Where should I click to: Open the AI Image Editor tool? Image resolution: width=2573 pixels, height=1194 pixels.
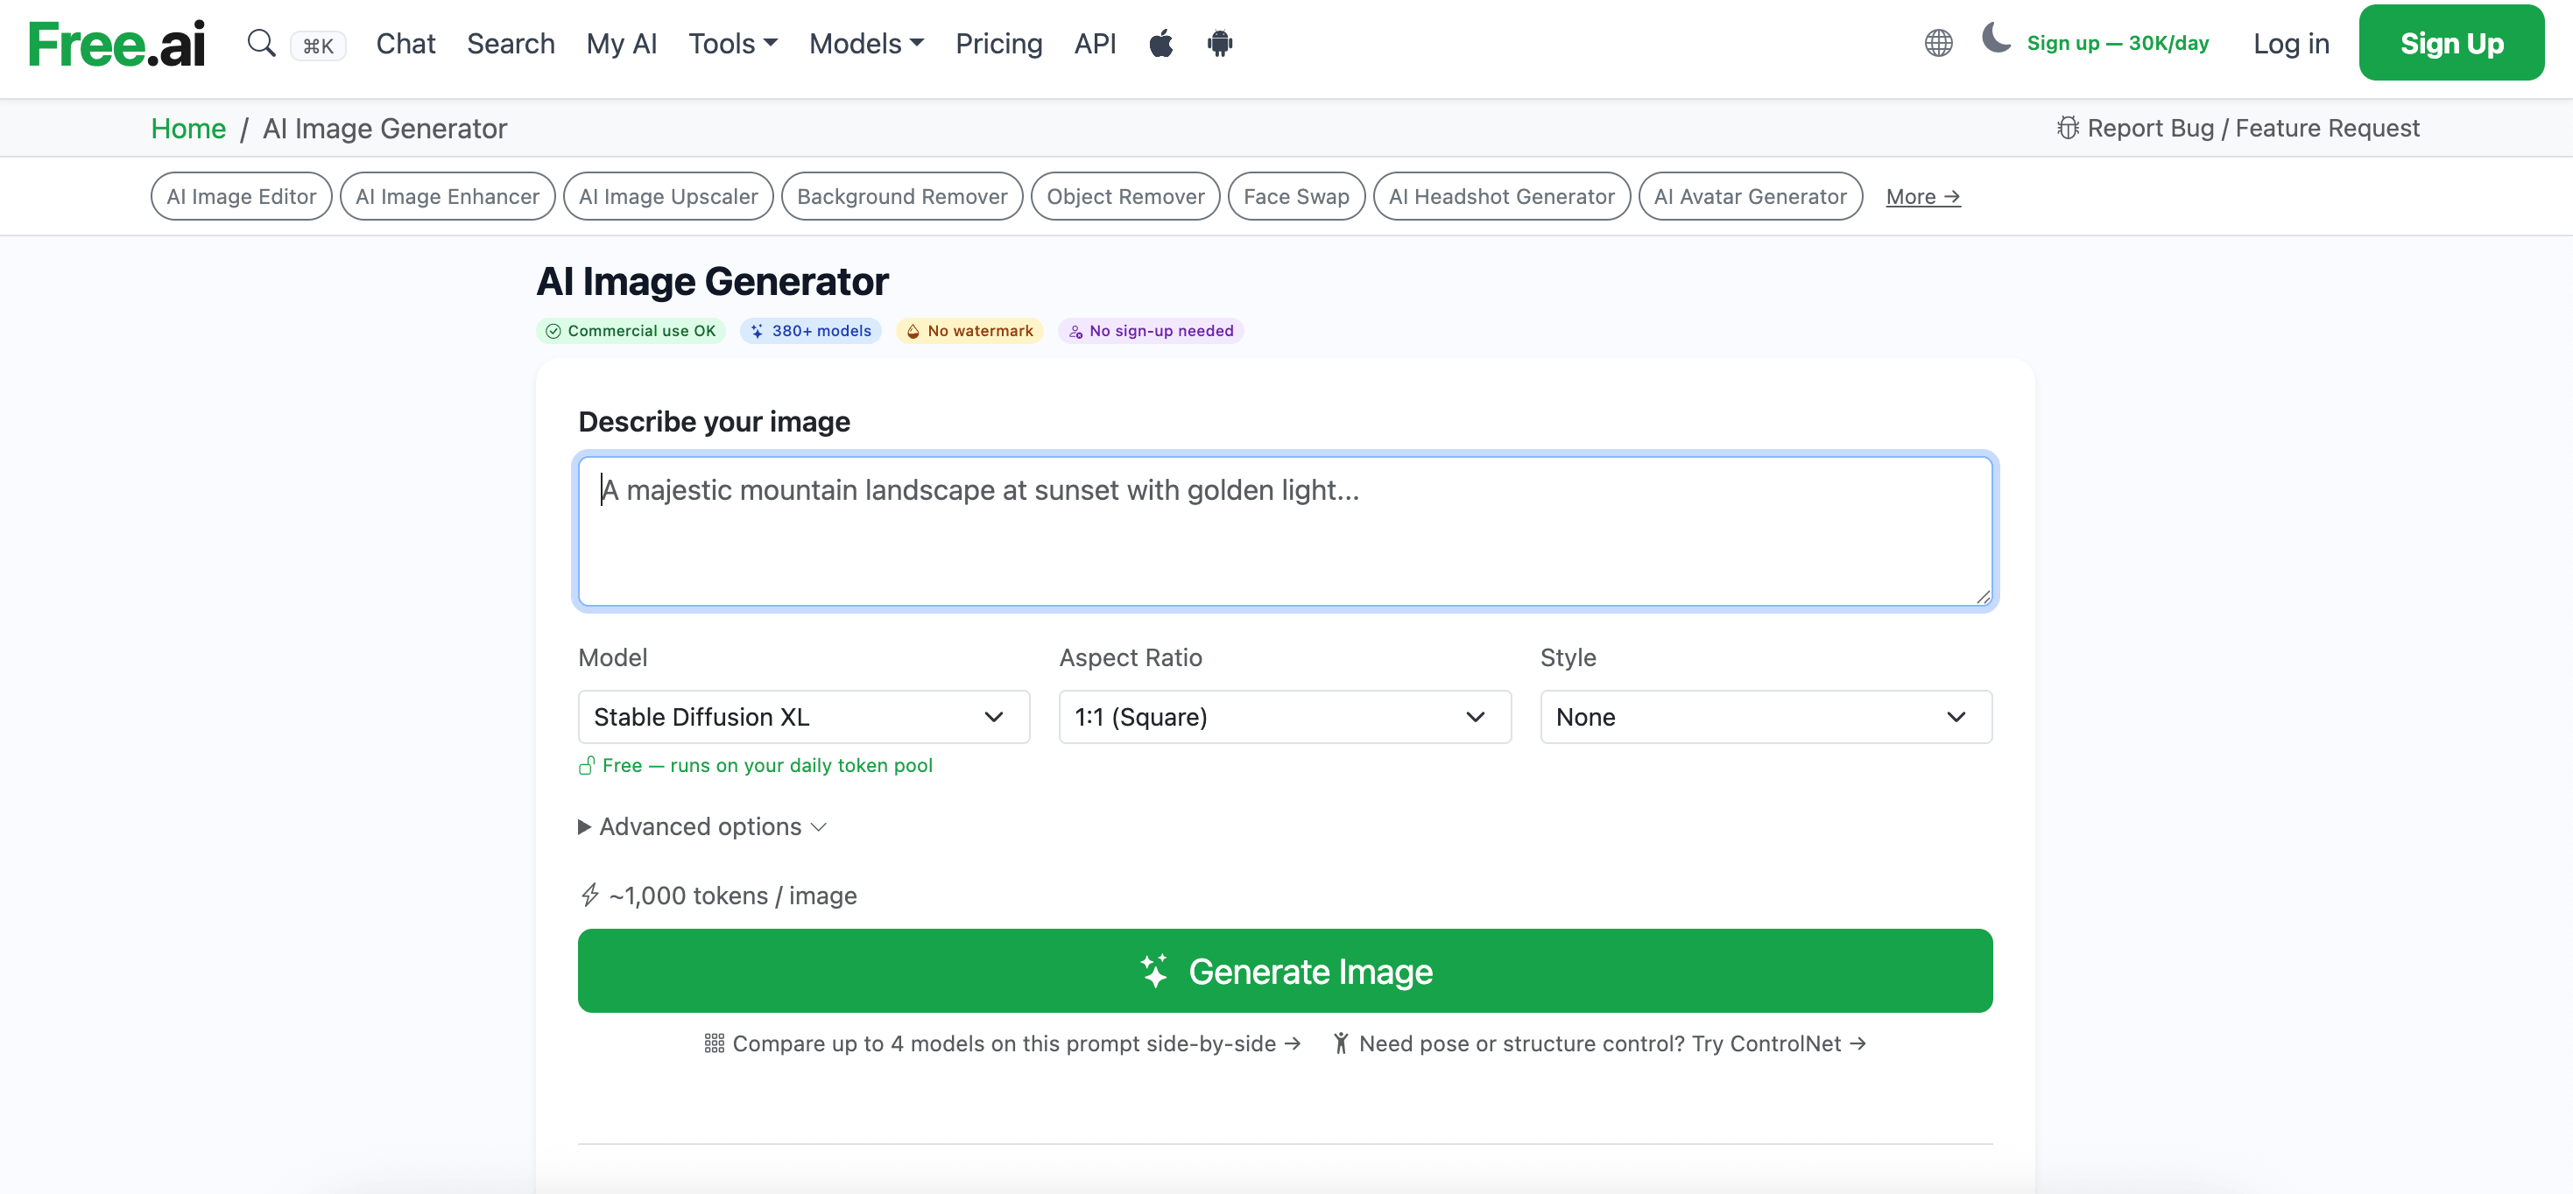(241, 196)
